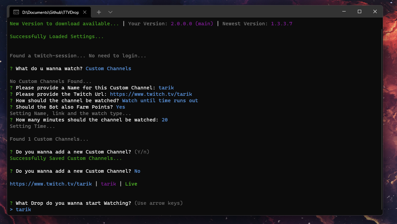Open a new terminal tab with plus button
This screenshot has width=397, height=224.
99,12
